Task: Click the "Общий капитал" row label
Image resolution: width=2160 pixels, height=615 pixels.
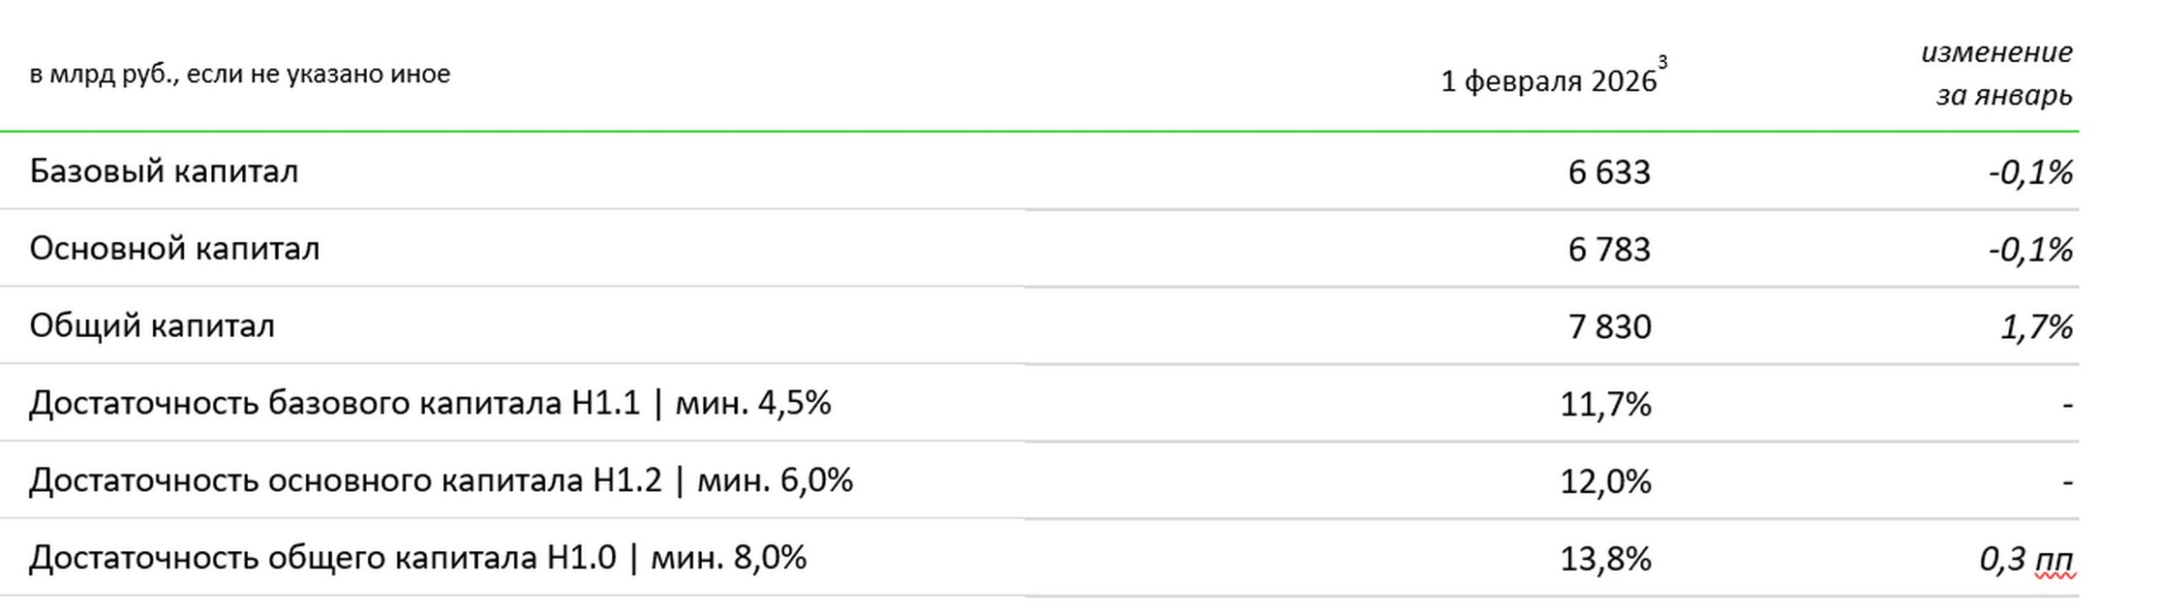Action: click(x=152, y=326)
